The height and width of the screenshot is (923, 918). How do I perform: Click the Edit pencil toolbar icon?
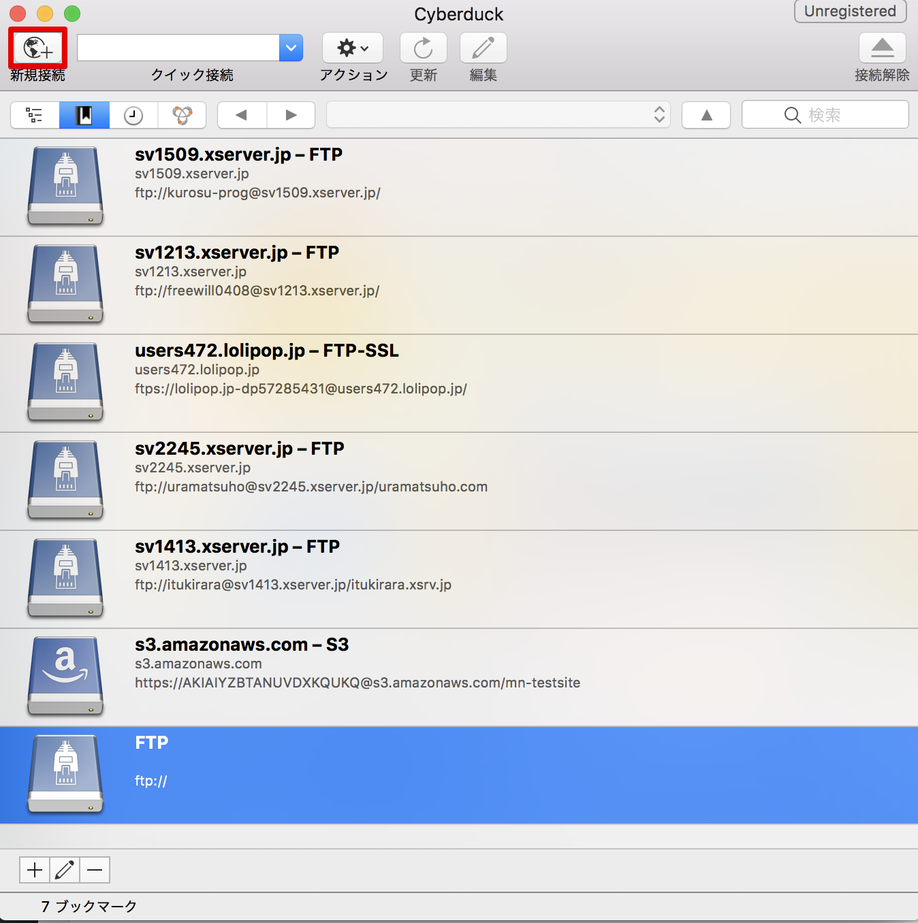(x=484, y=48)
